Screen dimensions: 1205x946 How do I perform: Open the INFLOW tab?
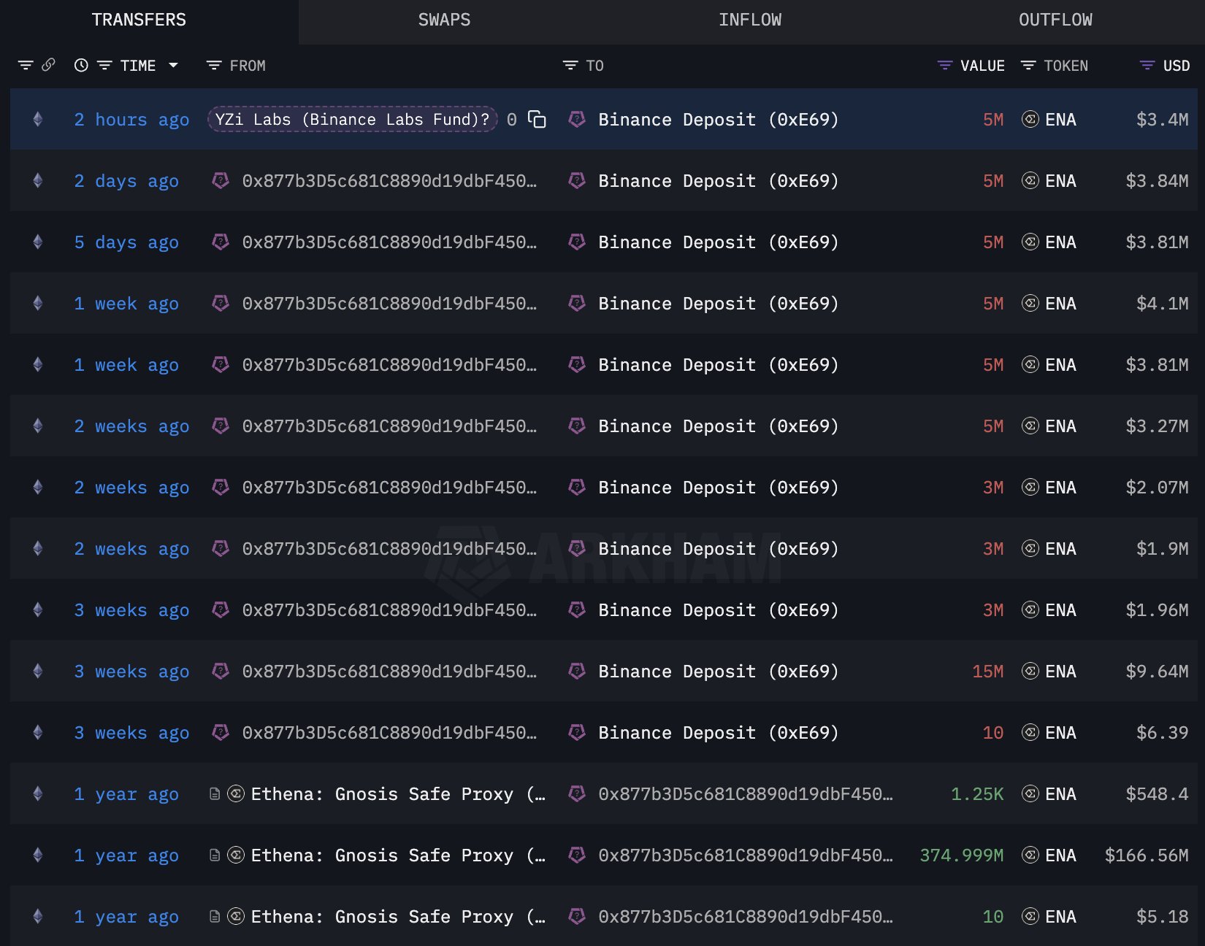point(749,20)
